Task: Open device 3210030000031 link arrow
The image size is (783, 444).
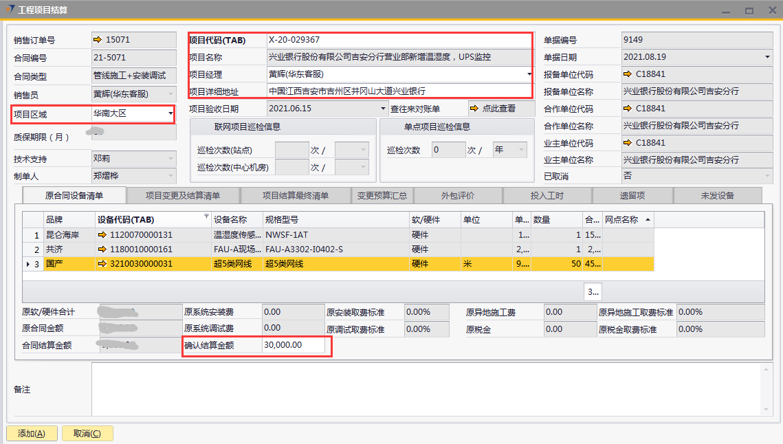Action: click(102, 264)
